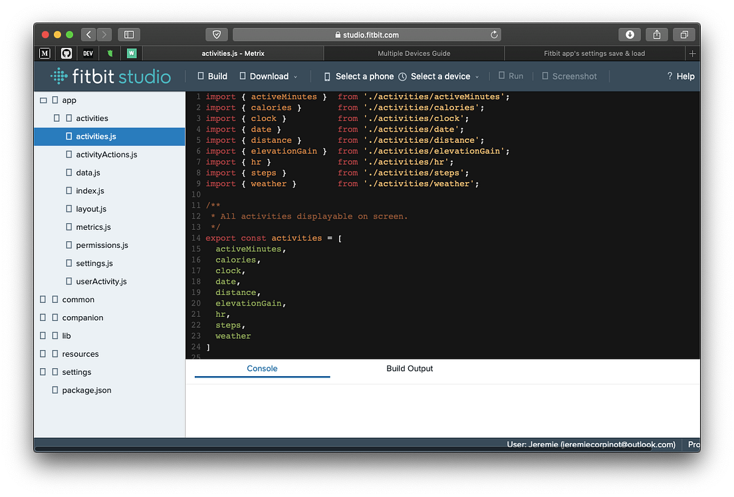Open the Select a phone menu
The height and width of the screenshot is (497, 734).
(359, 76)
